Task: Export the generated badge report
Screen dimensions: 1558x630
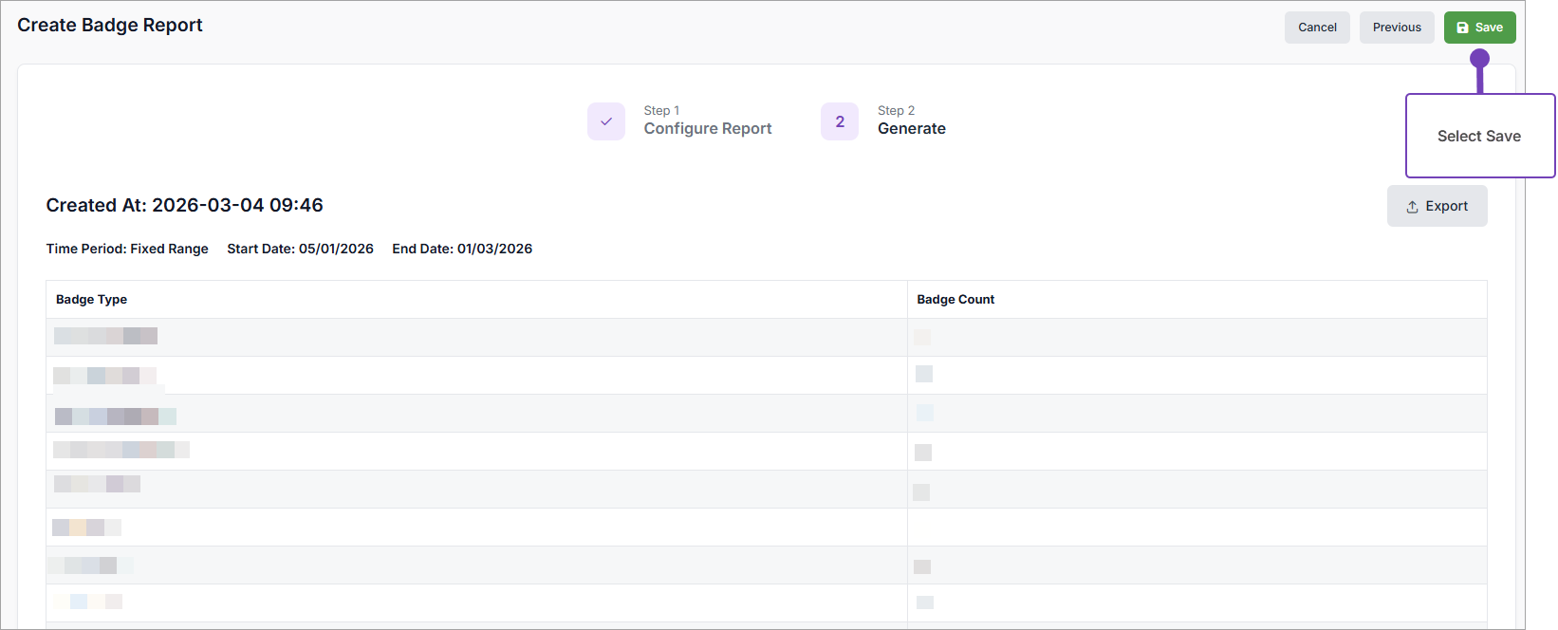Action: pos(1437,206)
